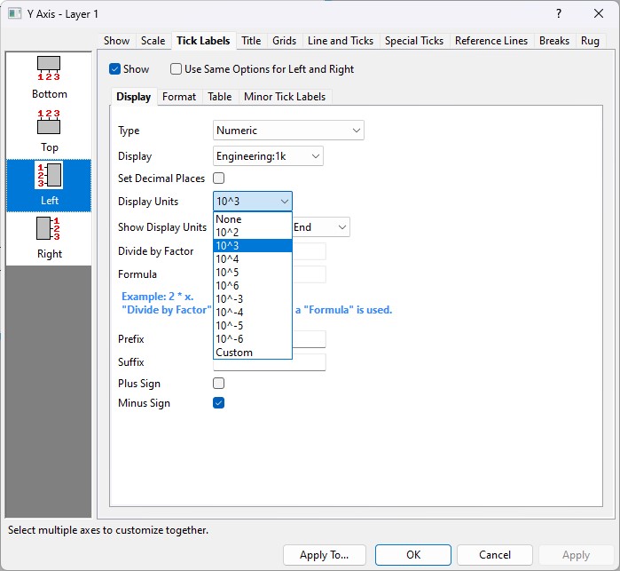Open the Special Ticks tab

(414, 41)
